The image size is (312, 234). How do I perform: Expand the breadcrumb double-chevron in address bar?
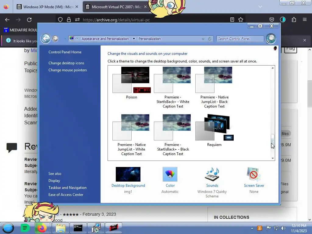[77, 39]
